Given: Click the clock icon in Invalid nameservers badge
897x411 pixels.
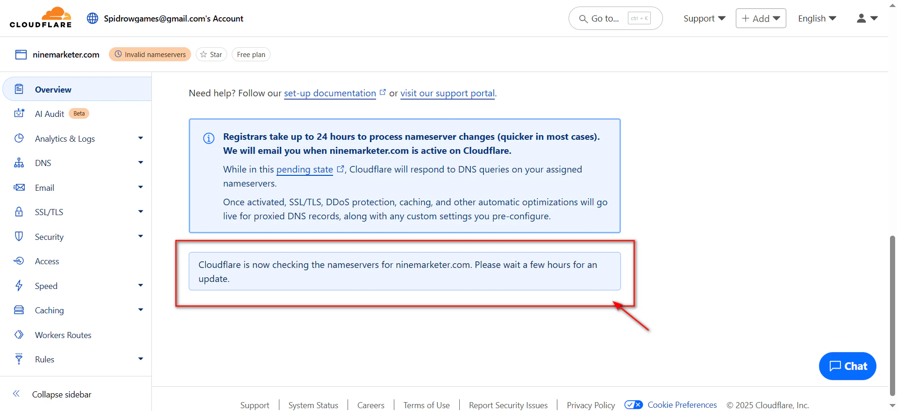Looking at the screenshot, I should pyautogui.click(x=118, y=54).
